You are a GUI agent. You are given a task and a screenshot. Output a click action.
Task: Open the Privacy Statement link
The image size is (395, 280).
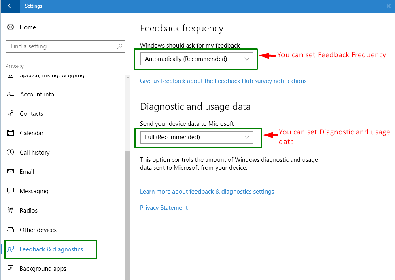point(164,208)
